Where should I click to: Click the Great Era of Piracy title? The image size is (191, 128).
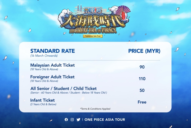click(93, 30)
